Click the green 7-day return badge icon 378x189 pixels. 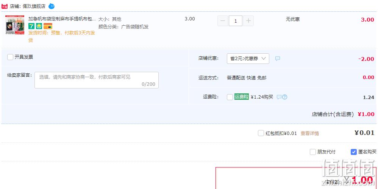pos(31,26)
